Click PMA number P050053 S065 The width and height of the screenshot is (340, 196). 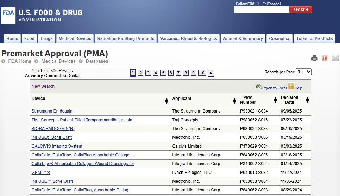(x=254, y=137)
